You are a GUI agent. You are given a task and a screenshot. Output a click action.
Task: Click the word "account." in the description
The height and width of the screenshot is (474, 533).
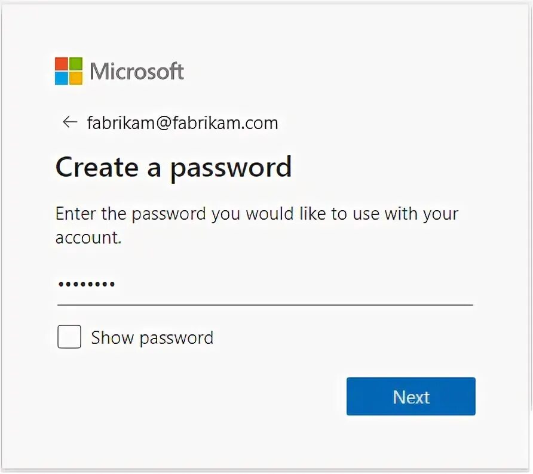click(88, 238)
